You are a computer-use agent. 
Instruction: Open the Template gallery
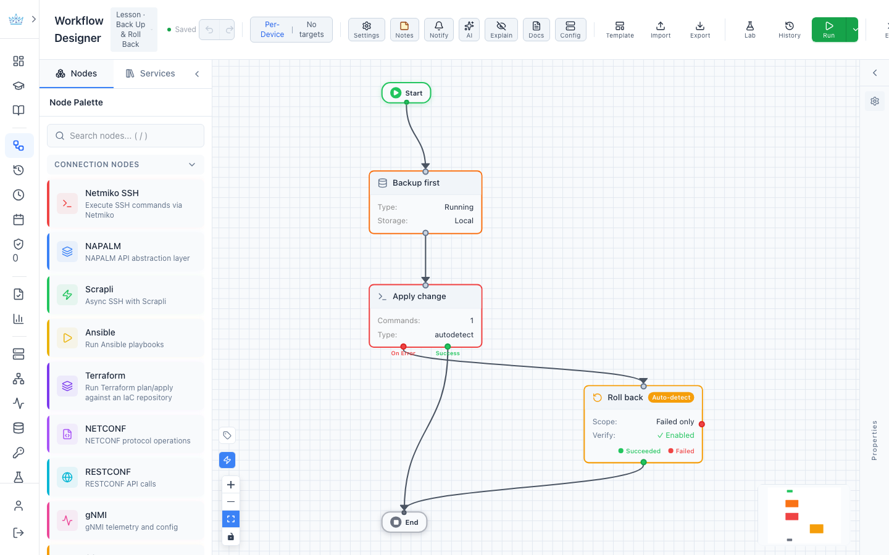coord(620,30)
